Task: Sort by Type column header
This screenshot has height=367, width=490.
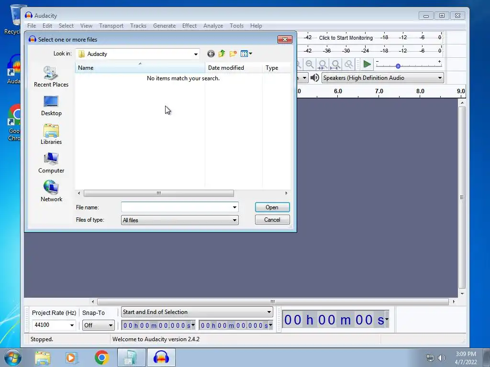Action: click(x=277, y=68)
